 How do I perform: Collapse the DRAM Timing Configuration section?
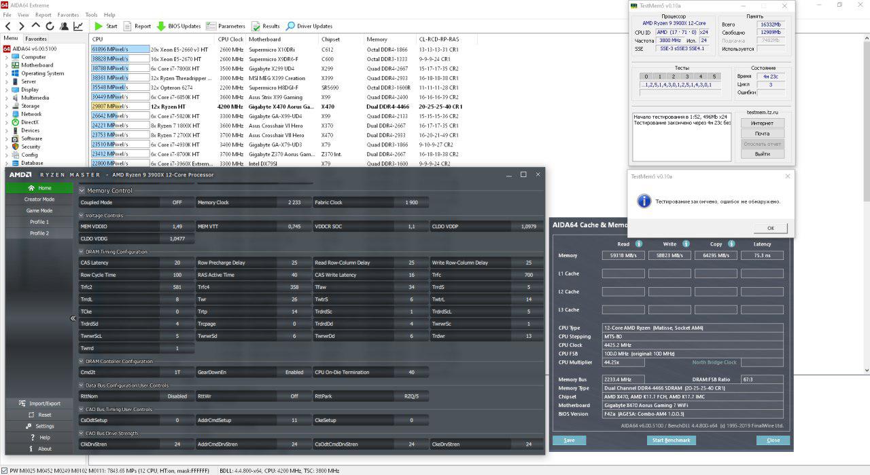[x=81, y=252]
